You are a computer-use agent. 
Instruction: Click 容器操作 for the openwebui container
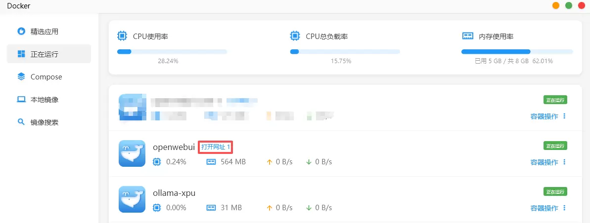coord(544,162)
